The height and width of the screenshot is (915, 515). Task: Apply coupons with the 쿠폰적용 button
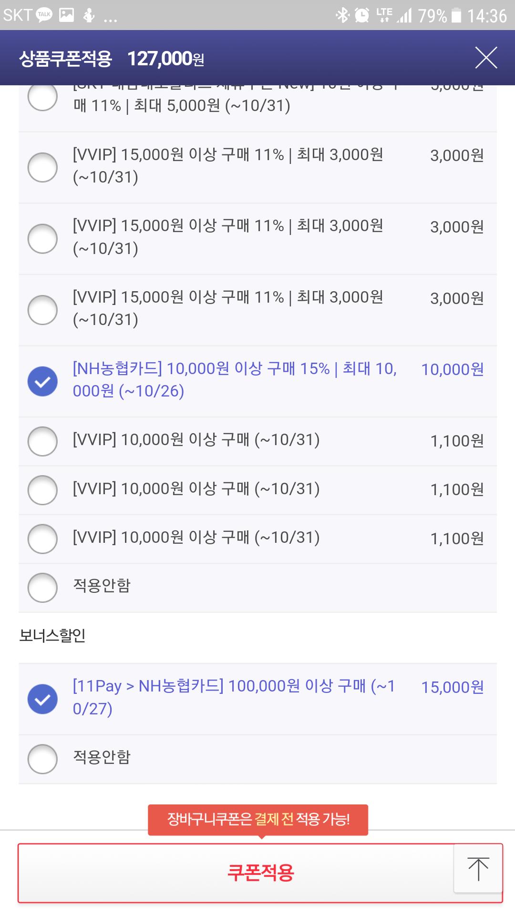click(260, 873)
